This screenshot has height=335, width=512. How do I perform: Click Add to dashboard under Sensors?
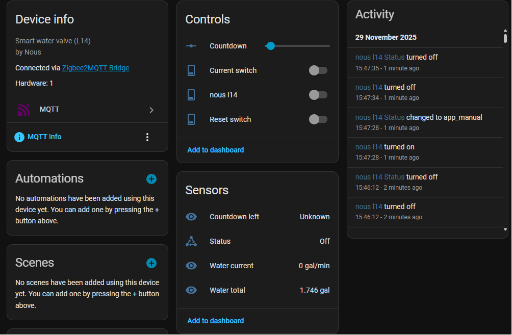tap(215, 321)
